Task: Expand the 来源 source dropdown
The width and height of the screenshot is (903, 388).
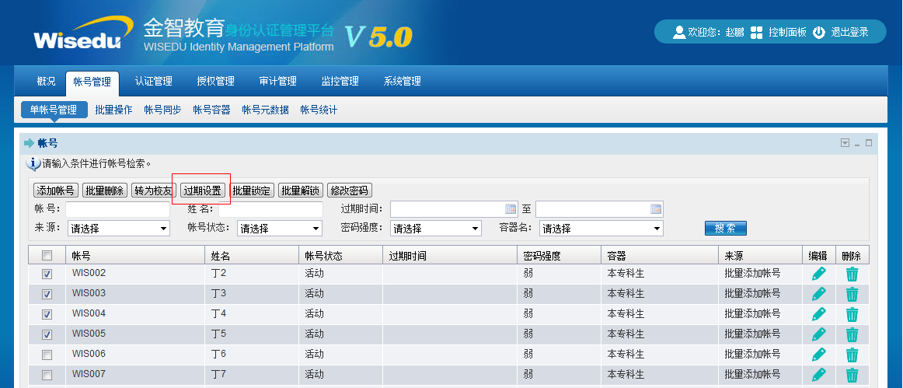Action: click(x=118, y=229)
